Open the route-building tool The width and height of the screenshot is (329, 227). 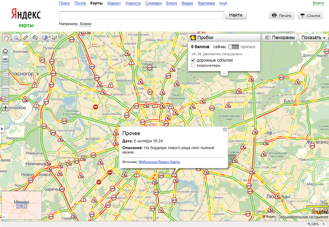click(x=35, y=38)
